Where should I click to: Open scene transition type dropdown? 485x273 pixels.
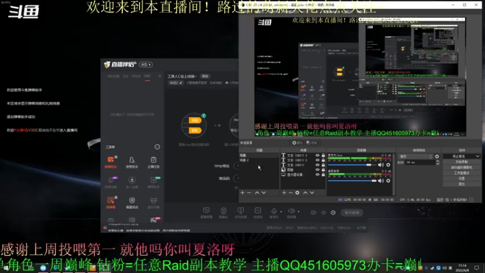pyautogui.click(x=415, y=157)
